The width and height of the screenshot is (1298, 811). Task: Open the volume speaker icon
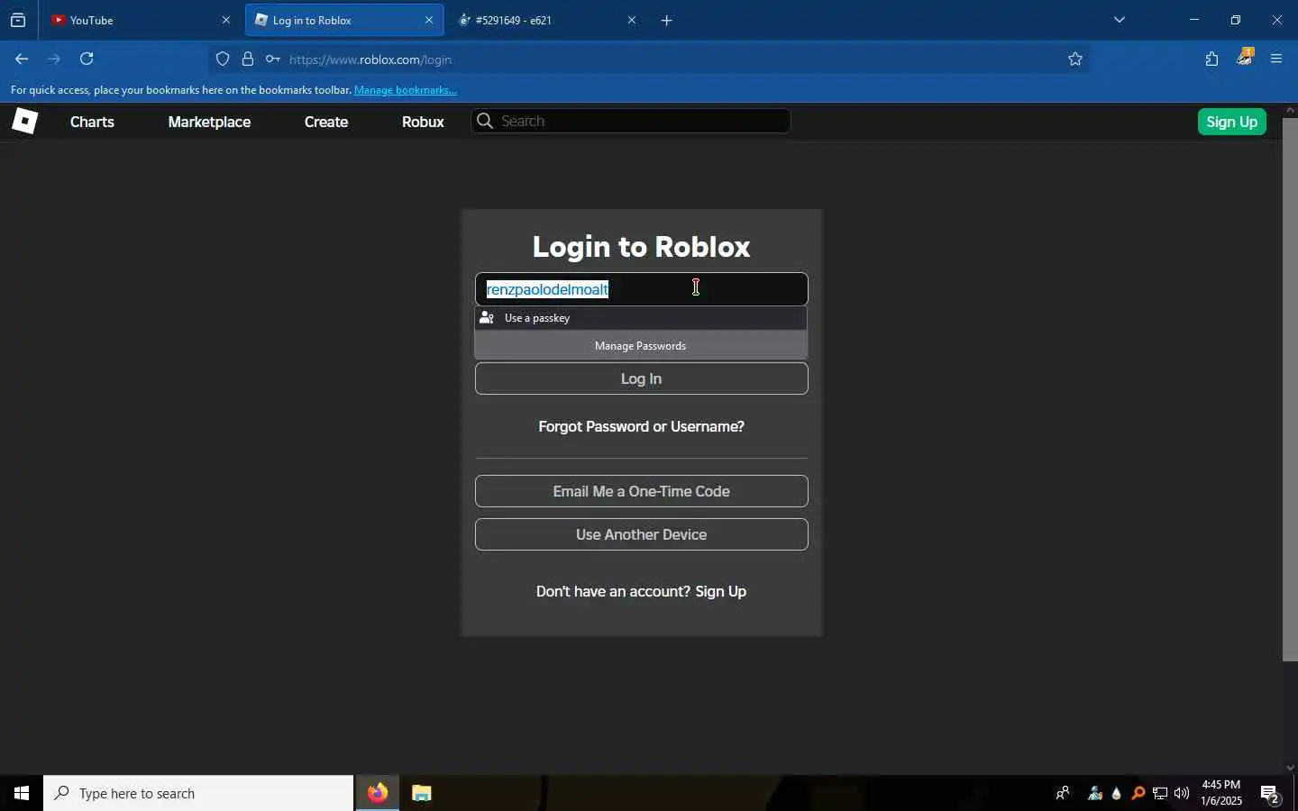tap(1182, 793)
